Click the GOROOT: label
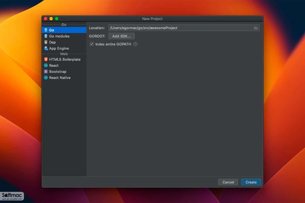This screenshot has width=305, height=203. tap(97, 36)
